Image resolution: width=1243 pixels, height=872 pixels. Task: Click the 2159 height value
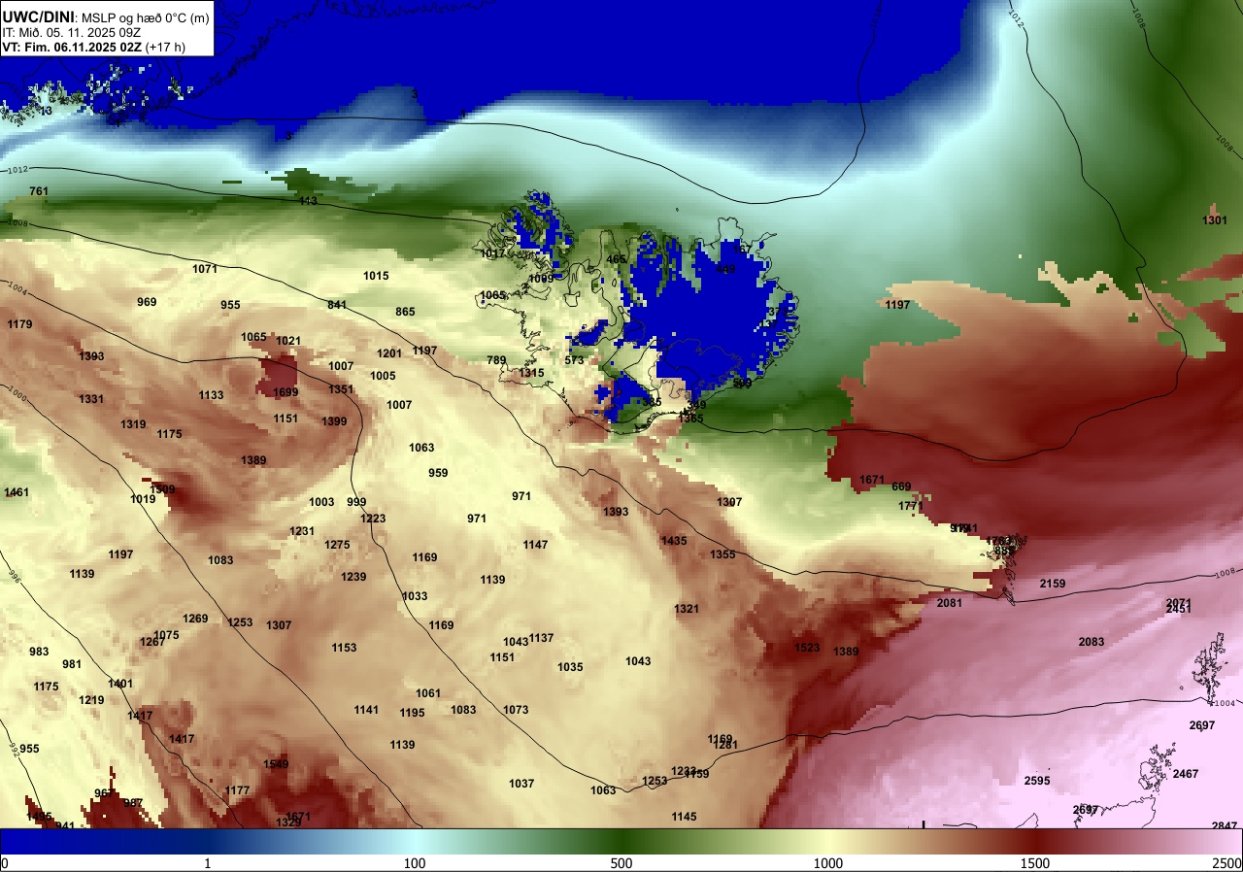(x=1053, y=584)
